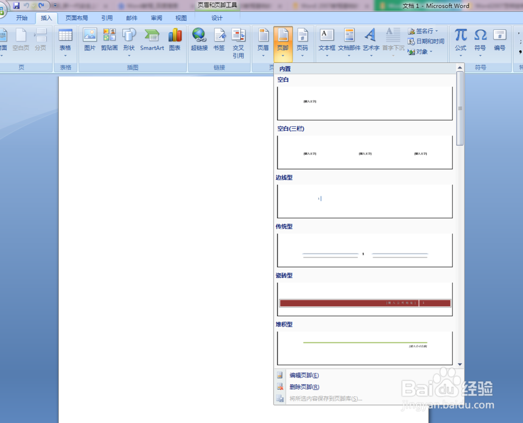Choose the 瓷砖型 red footer preview
This screenshot has height=423, width=523.
click(x=365, y=299)
